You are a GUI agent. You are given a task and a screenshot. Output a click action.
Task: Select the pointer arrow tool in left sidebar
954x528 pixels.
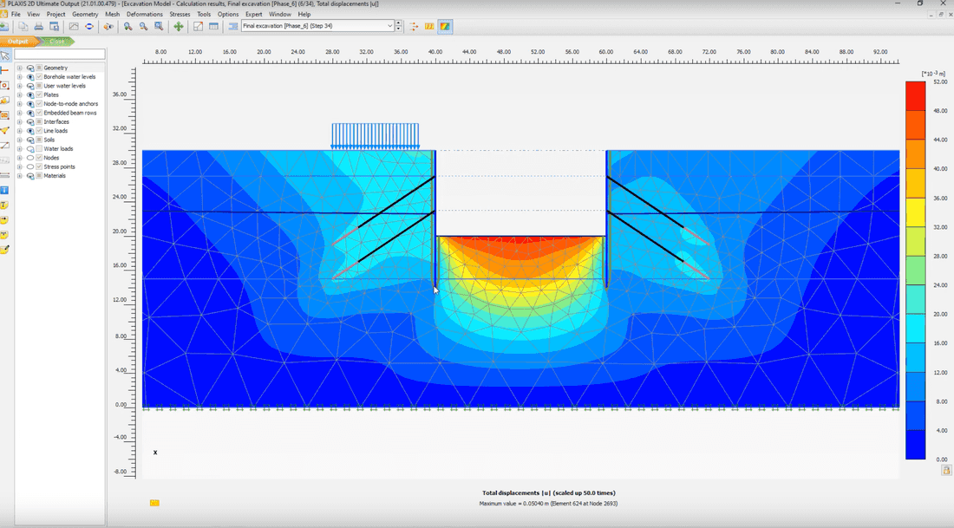pos(5,56)
